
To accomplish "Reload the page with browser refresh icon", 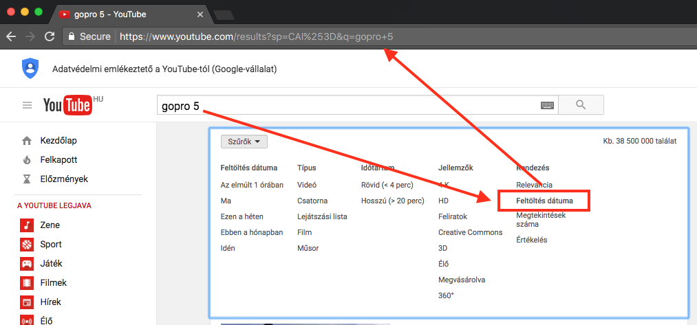I will [x=50, y=36].
